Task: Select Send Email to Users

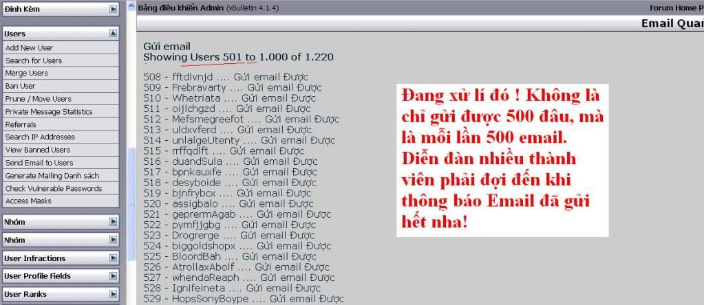Action: click(39, 163)
